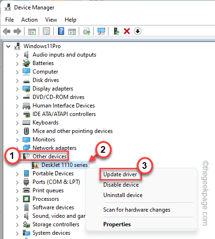The height and width of the screenshot is (239, 215).
Task: Open the Help question-mark toolbar icon
Action: coord(61,31)
